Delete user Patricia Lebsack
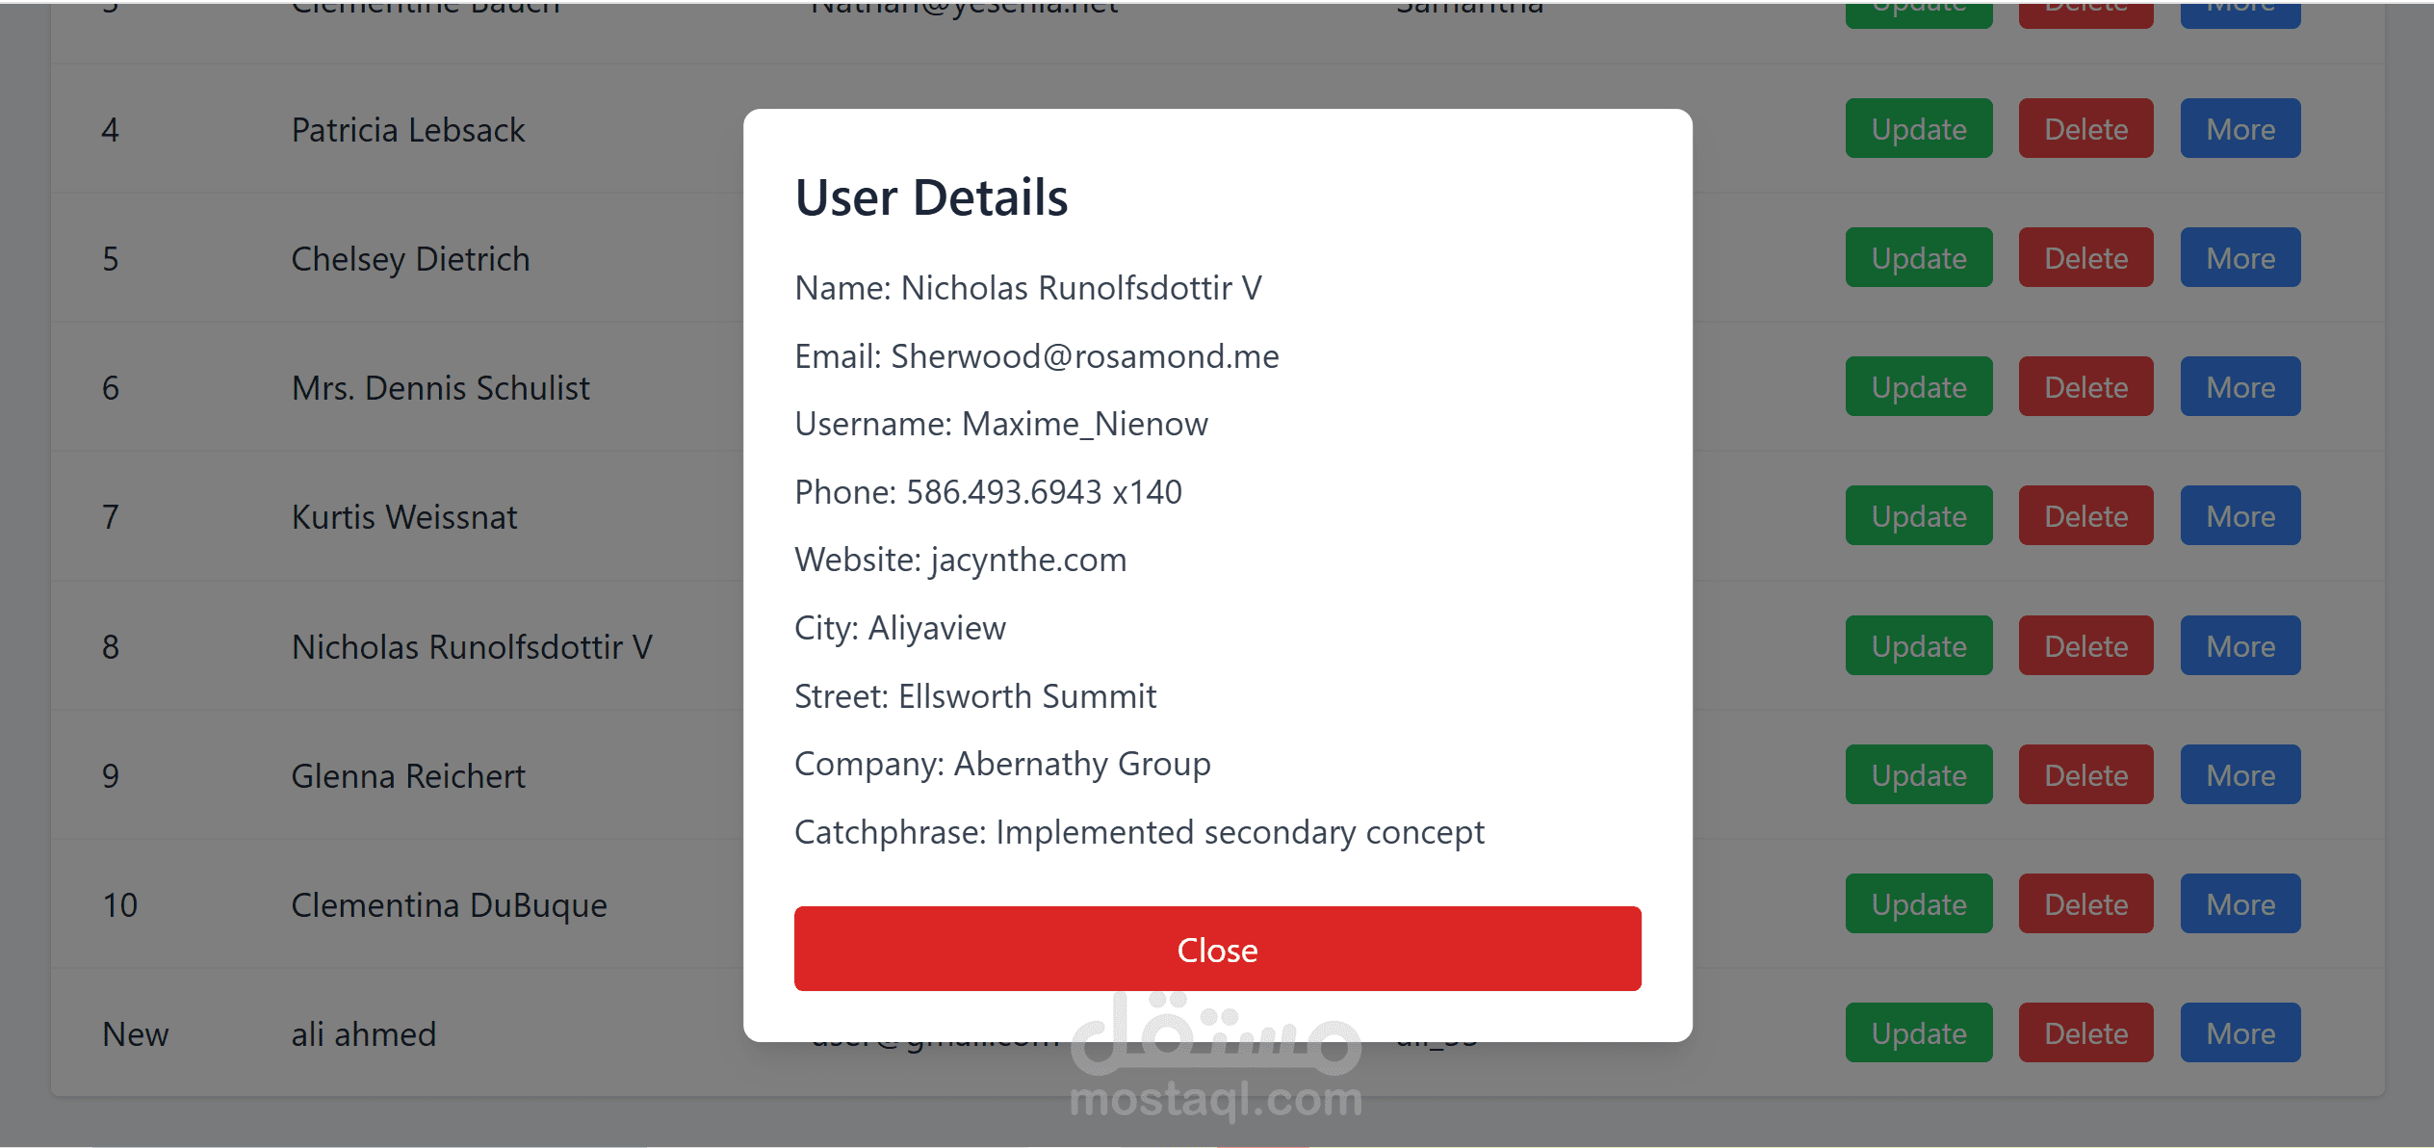The height and width of the screenshot is (1148, 2434). (2084, 128)
